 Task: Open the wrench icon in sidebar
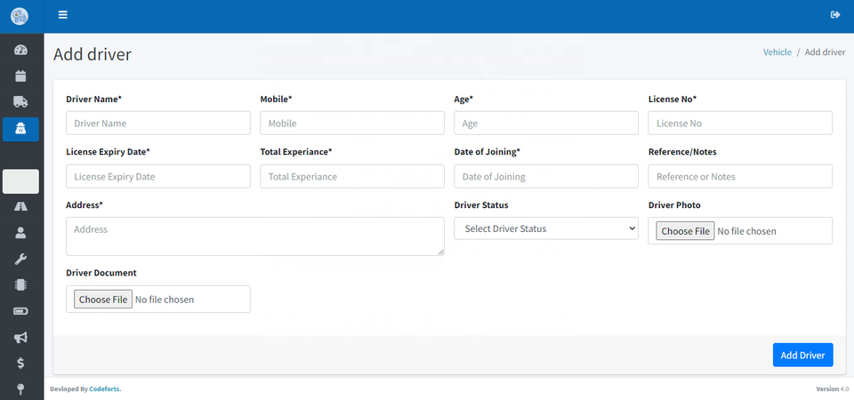coord(20,259)
